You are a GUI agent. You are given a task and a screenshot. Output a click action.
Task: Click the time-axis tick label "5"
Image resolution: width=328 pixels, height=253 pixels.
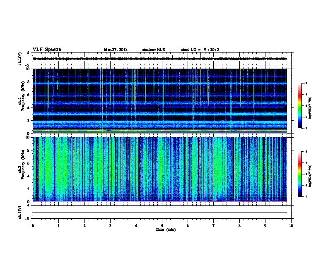pyautogui.click(x=162, y=226)
